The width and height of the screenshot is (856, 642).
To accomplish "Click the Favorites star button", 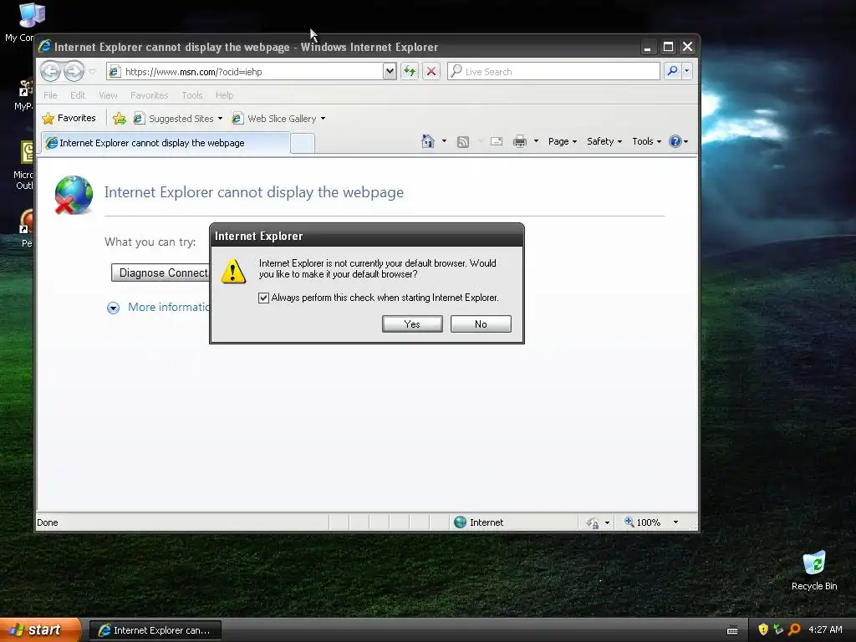I will click(69, 118).
